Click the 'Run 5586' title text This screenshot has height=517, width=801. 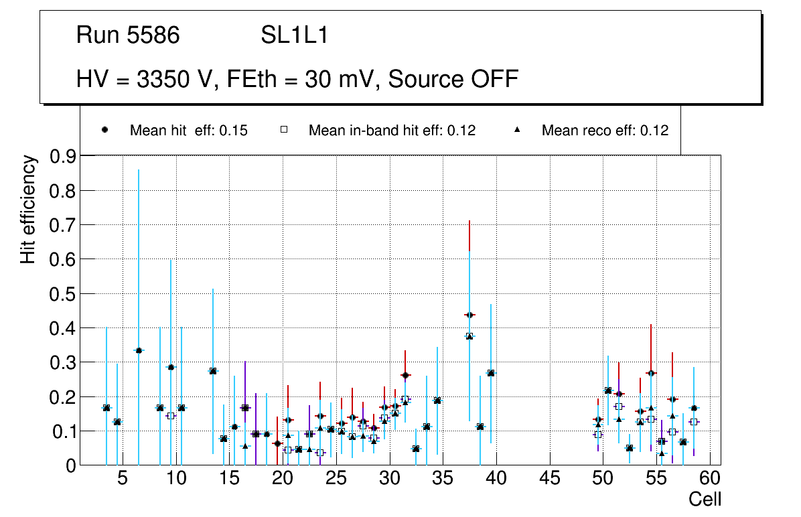pos(128,35)
